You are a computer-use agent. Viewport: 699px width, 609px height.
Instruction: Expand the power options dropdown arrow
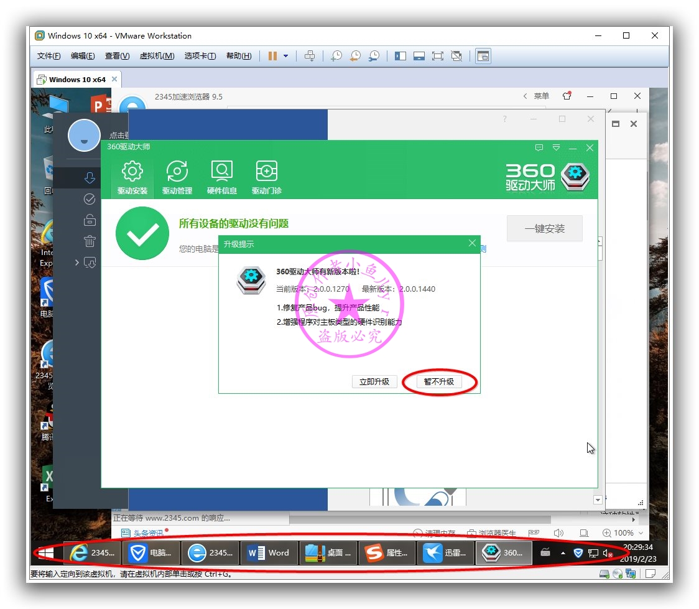(x=285, y=56)
